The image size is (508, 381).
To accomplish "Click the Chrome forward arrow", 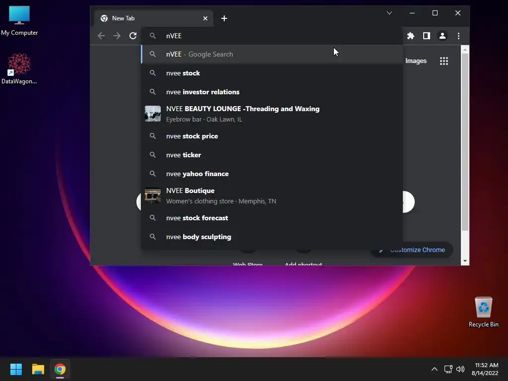I will (117, 36).
